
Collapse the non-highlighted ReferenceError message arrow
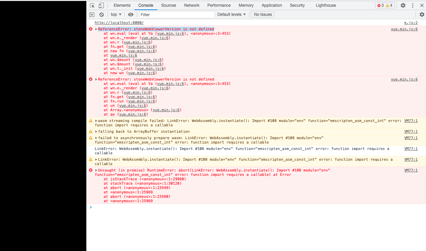[x=96, y=80]
